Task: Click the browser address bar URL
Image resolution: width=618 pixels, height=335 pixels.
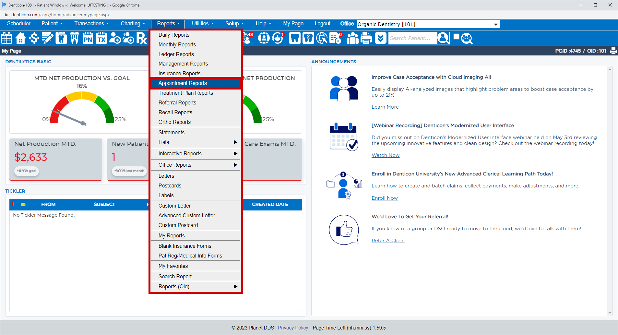Action: 60,15
